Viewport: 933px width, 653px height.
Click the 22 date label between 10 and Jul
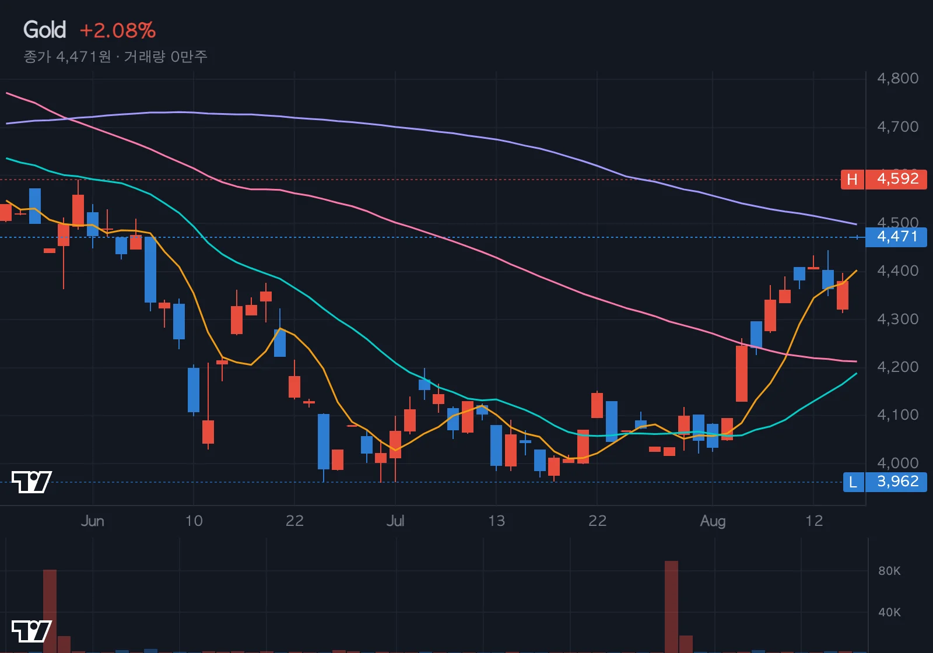[x=294, y=521]
